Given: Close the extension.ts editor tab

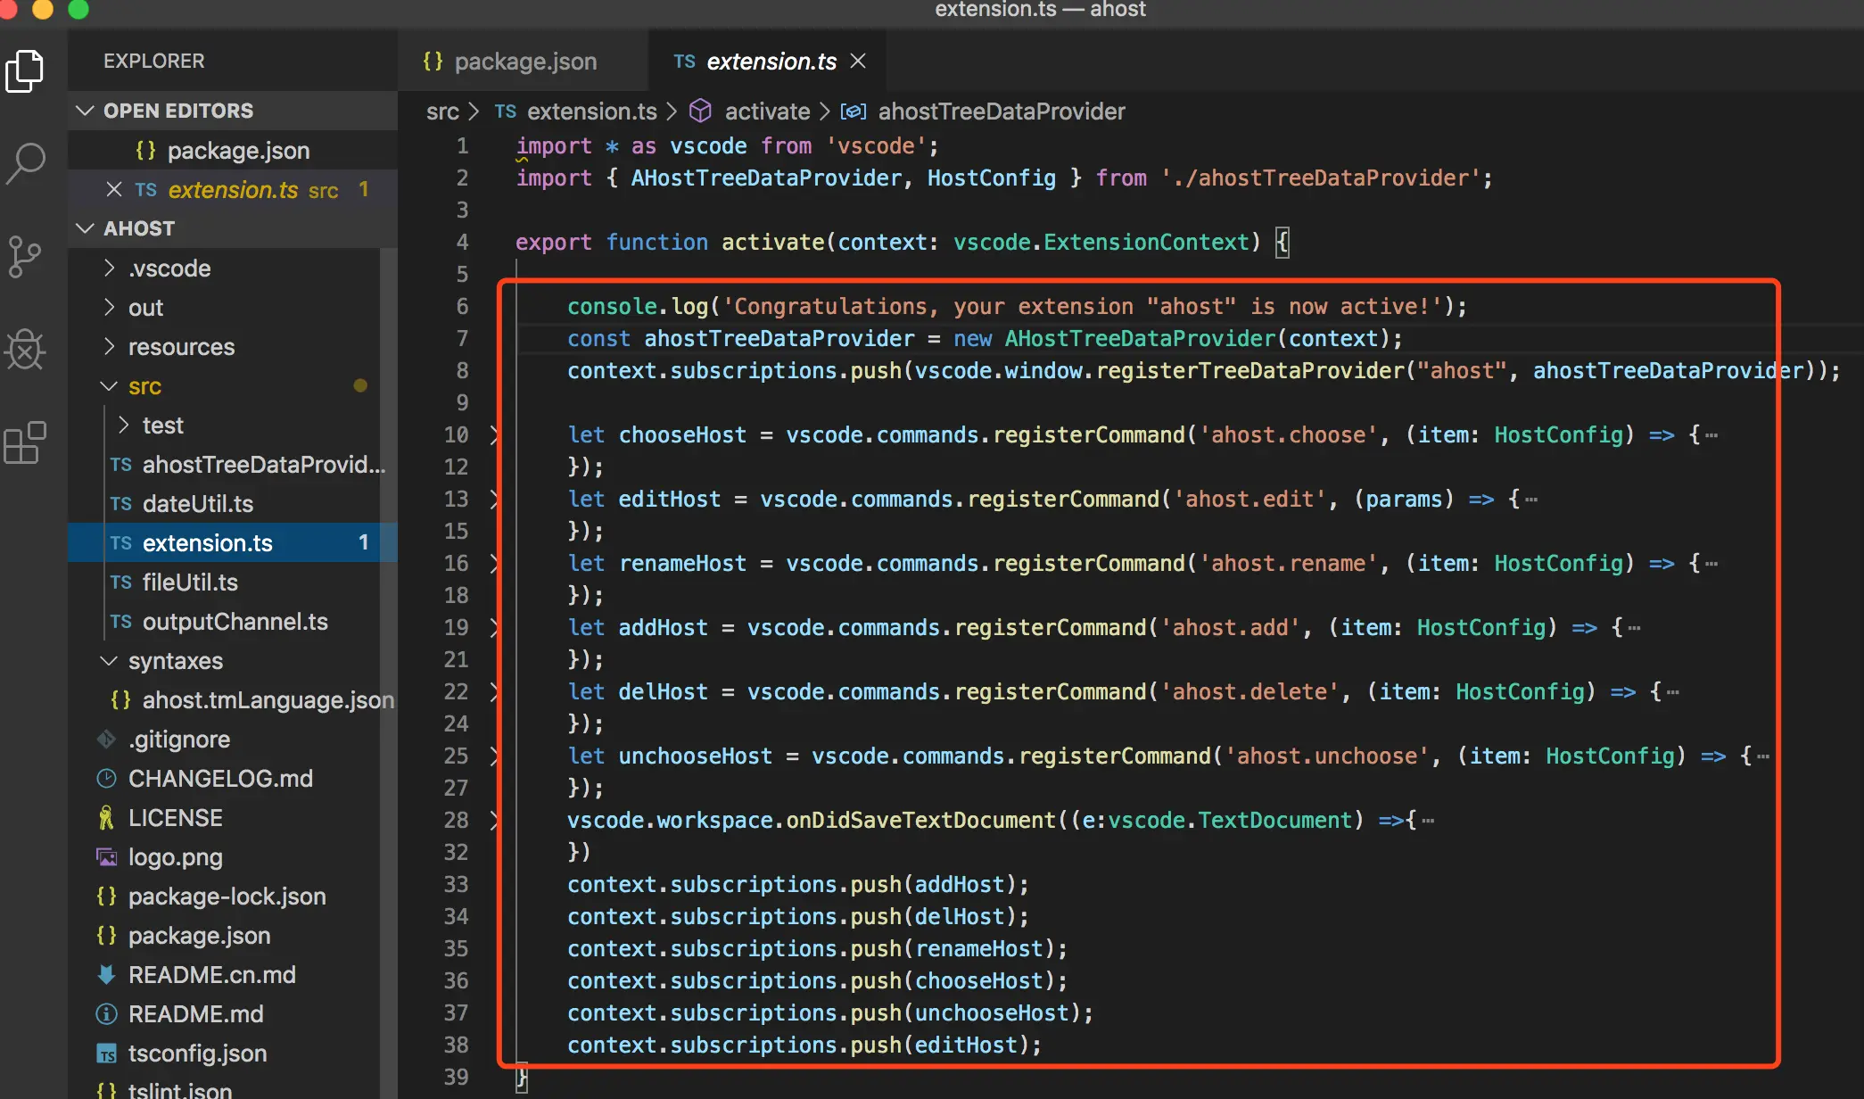Looking at the screenshot, I should [x=858, y=61].
